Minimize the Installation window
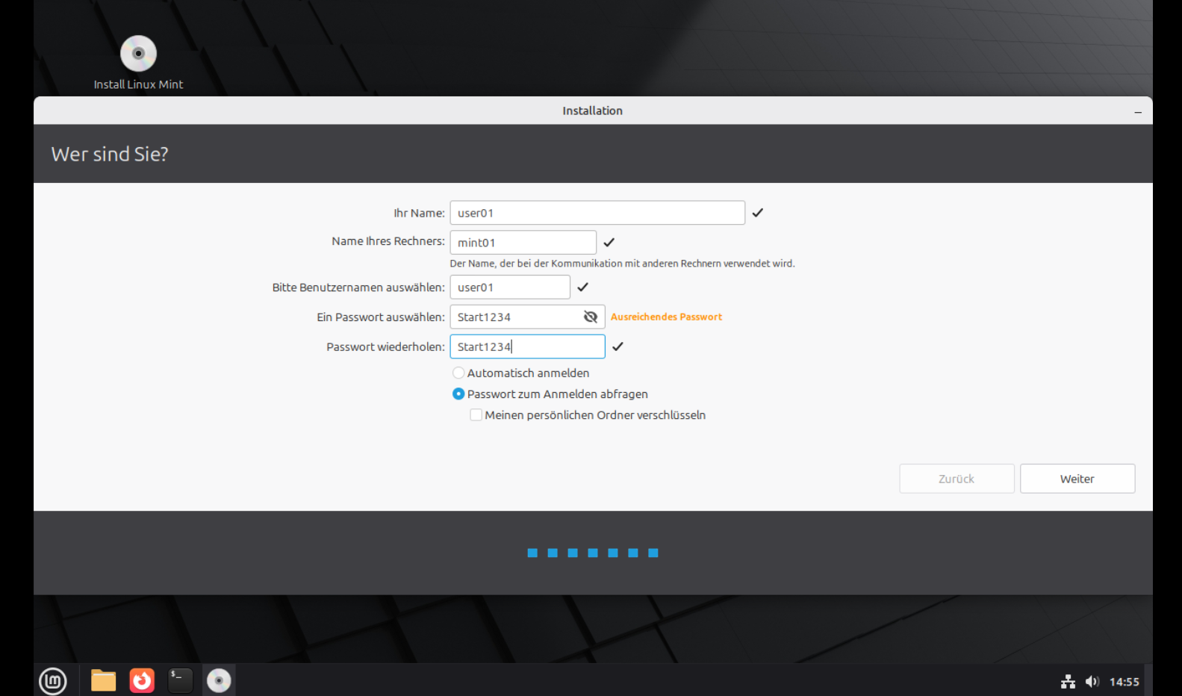The height and width of the screenshot is (696, 1182). point(1137,111)
